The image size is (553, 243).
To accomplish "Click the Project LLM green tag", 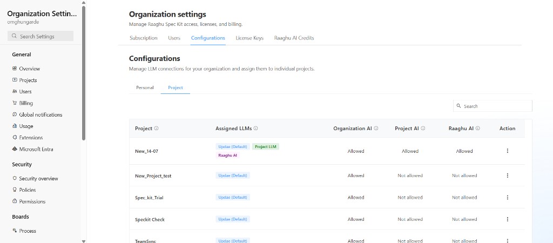I will tap(266, 147).
